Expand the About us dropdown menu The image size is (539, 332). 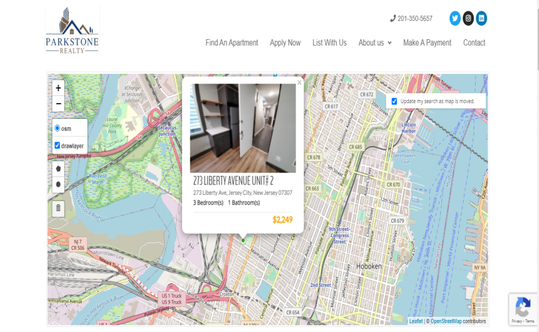pyautogui.click(x=375, y=43)
